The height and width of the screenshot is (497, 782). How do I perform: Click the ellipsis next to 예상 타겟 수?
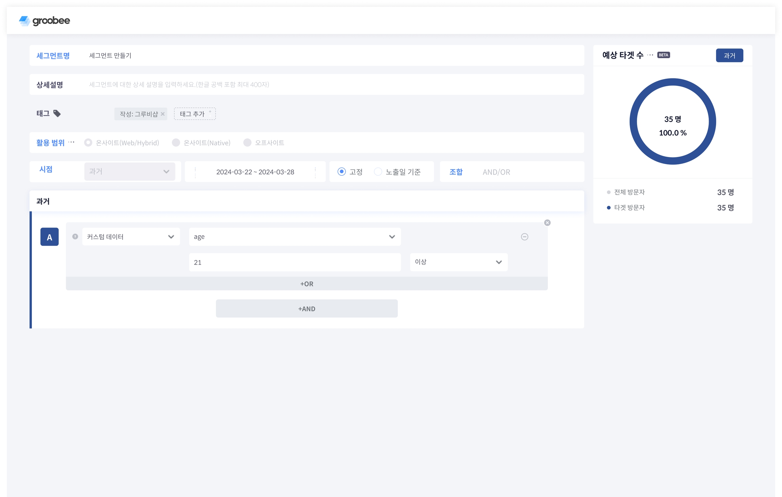[650, 55]
